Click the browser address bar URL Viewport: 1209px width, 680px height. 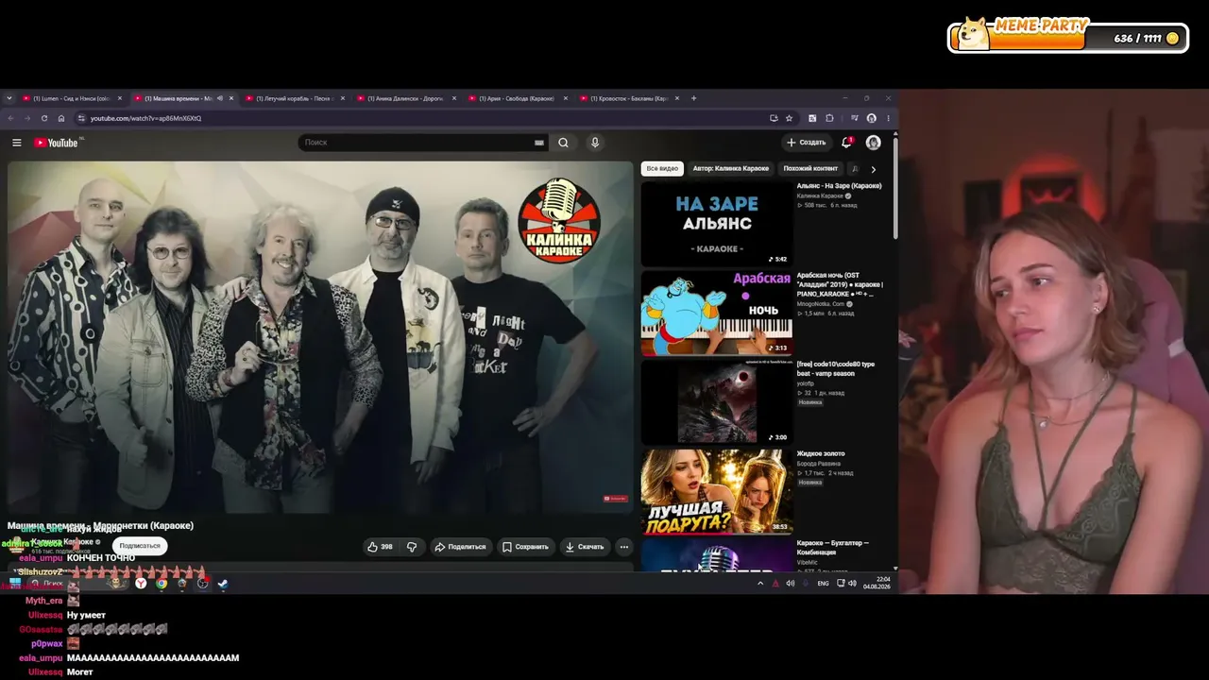click(x=145, y=118)
